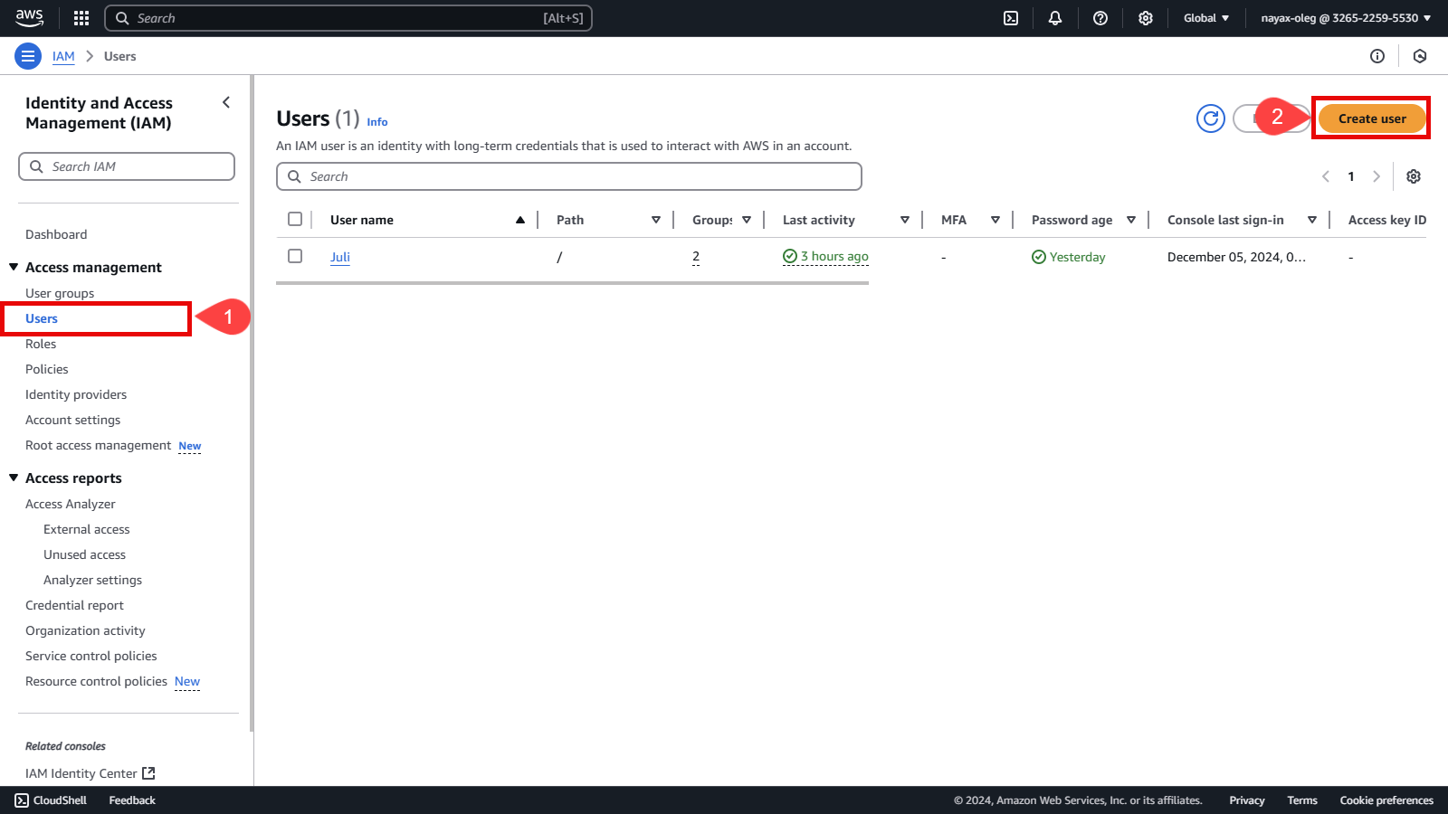
Task: Open the Info link next to Users
Action: click(x=377, y=122)
